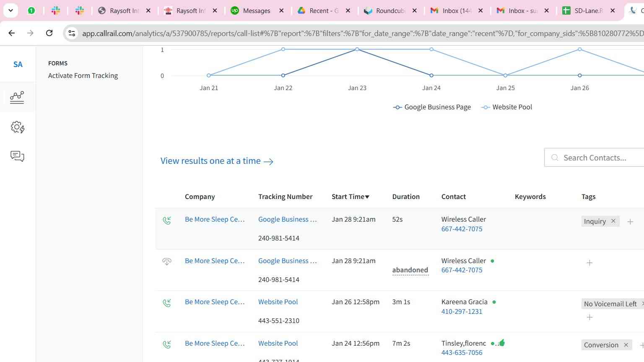Click the Tracking Number column header

coord(285,197)
